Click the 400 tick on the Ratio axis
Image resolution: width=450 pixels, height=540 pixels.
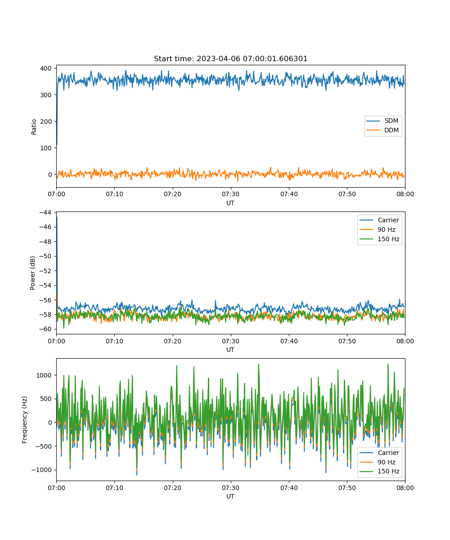(47, 68)
